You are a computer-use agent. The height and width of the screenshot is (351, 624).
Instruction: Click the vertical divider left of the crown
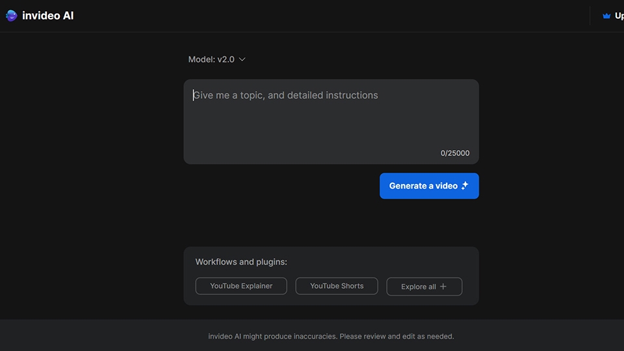coord(590,16)
